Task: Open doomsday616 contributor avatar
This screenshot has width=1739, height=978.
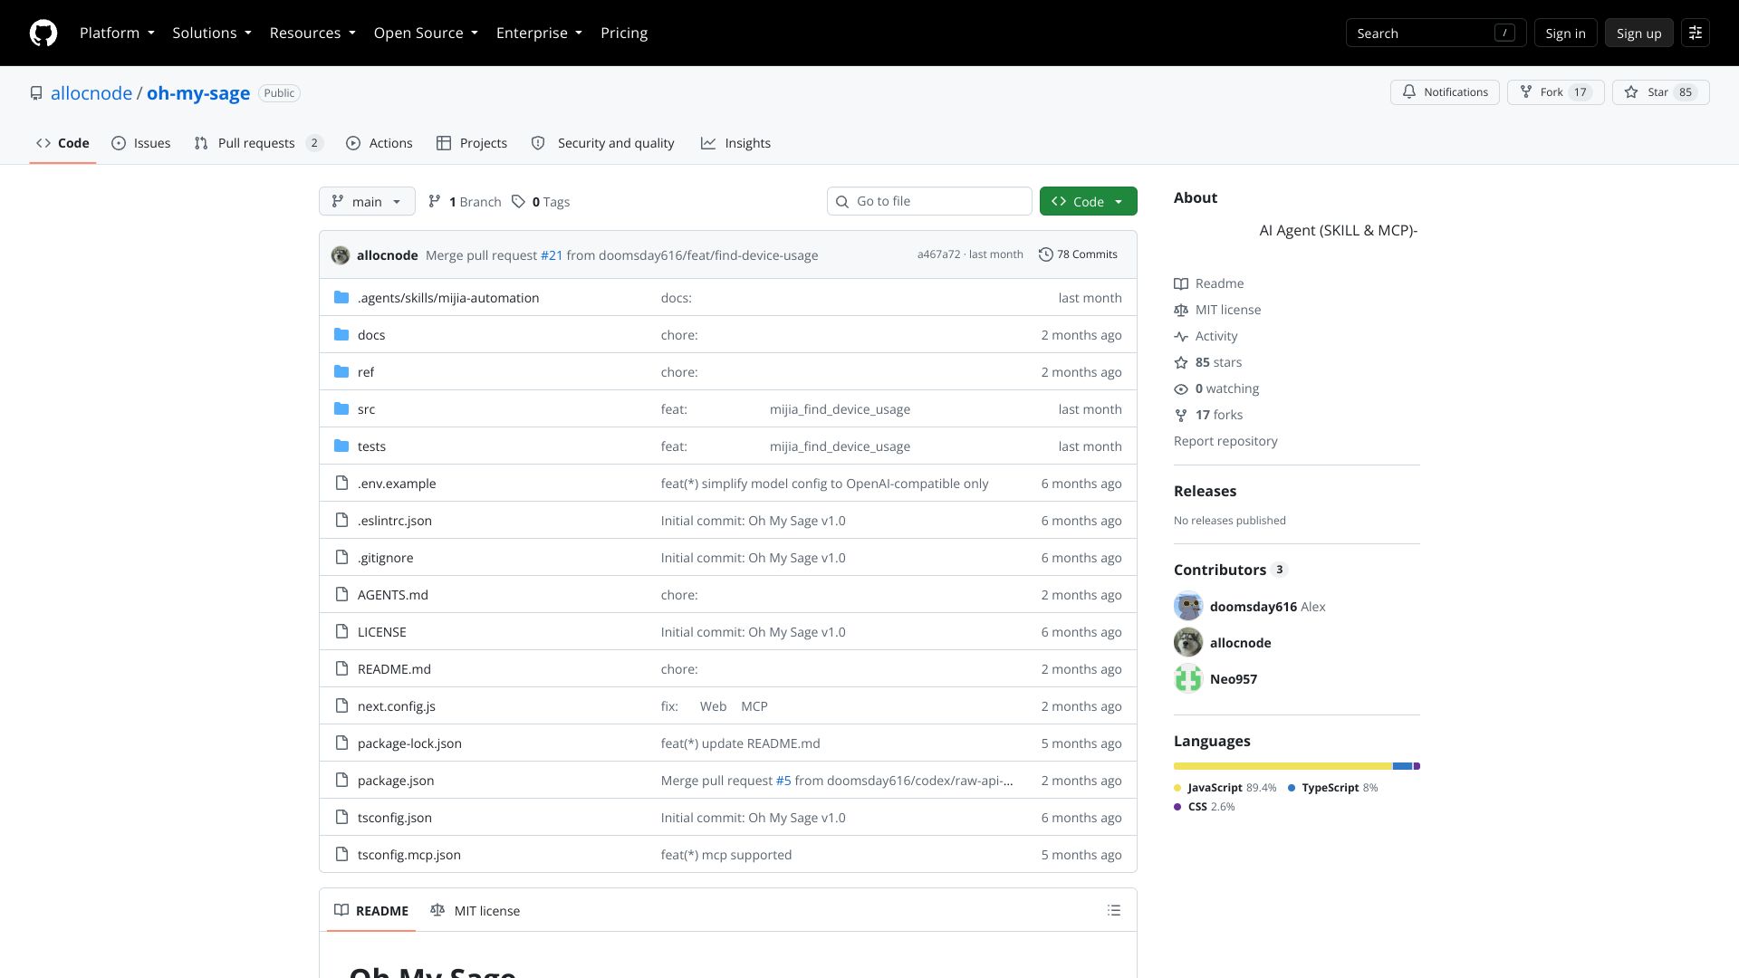Action: (x=1188, y=607)
